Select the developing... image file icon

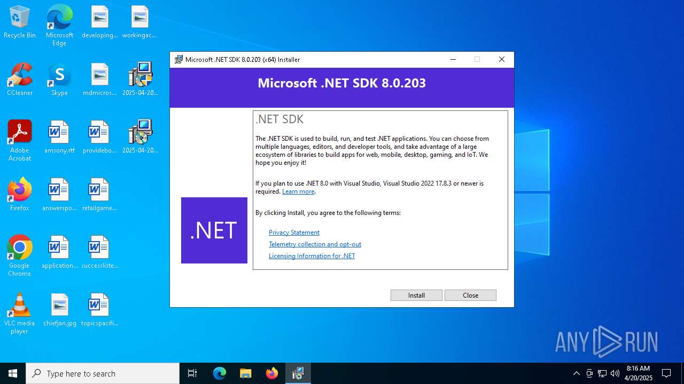pos(99,22)
